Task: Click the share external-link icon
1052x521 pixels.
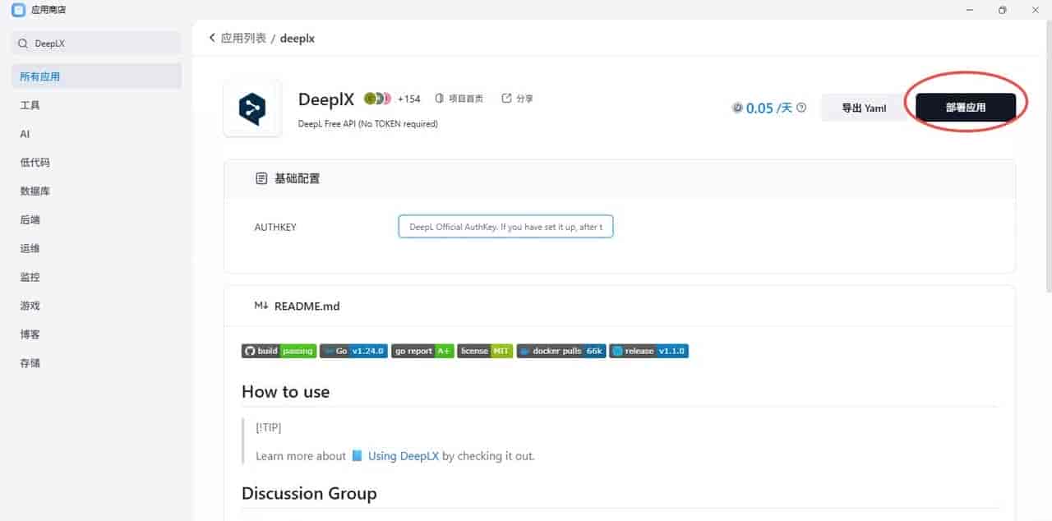Action: point(506,99)
